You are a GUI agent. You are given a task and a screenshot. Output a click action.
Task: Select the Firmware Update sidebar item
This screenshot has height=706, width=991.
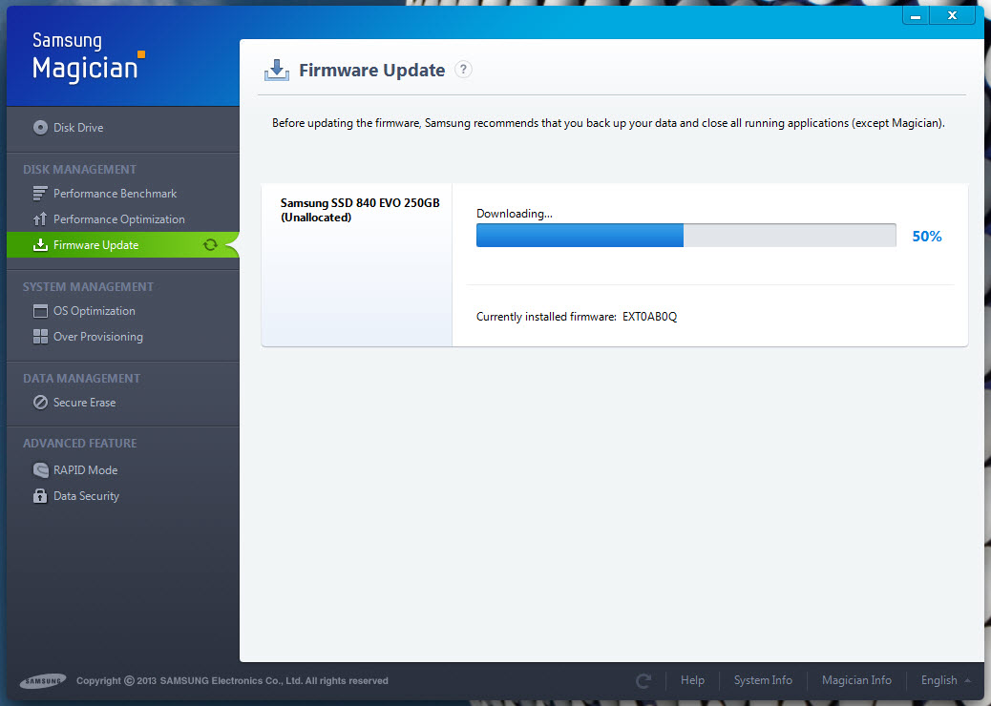click(x=122, y=245)
